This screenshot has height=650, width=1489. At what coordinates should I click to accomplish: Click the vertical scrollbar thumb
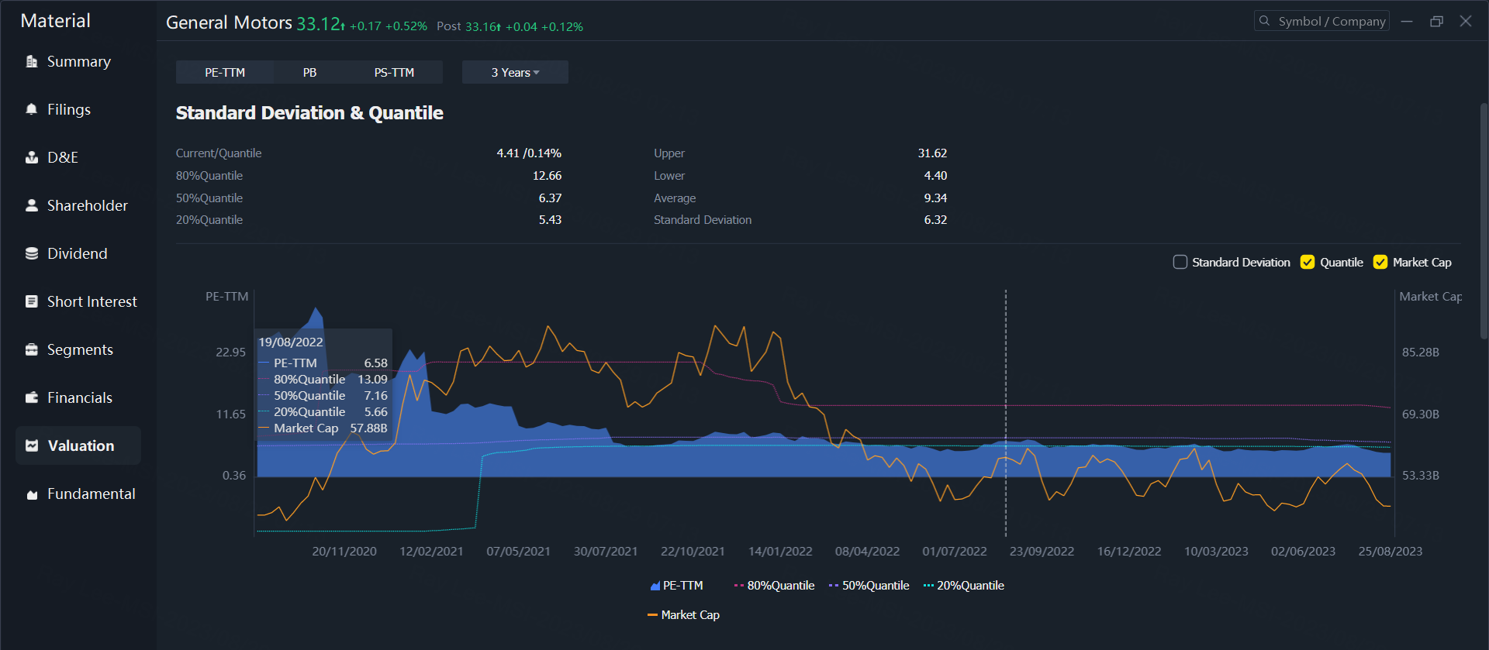point(1484,221)
